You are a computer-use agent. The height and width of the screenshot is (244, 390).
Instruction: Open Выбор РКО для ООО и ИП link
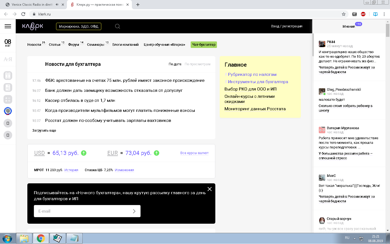(x=251, y=89)
